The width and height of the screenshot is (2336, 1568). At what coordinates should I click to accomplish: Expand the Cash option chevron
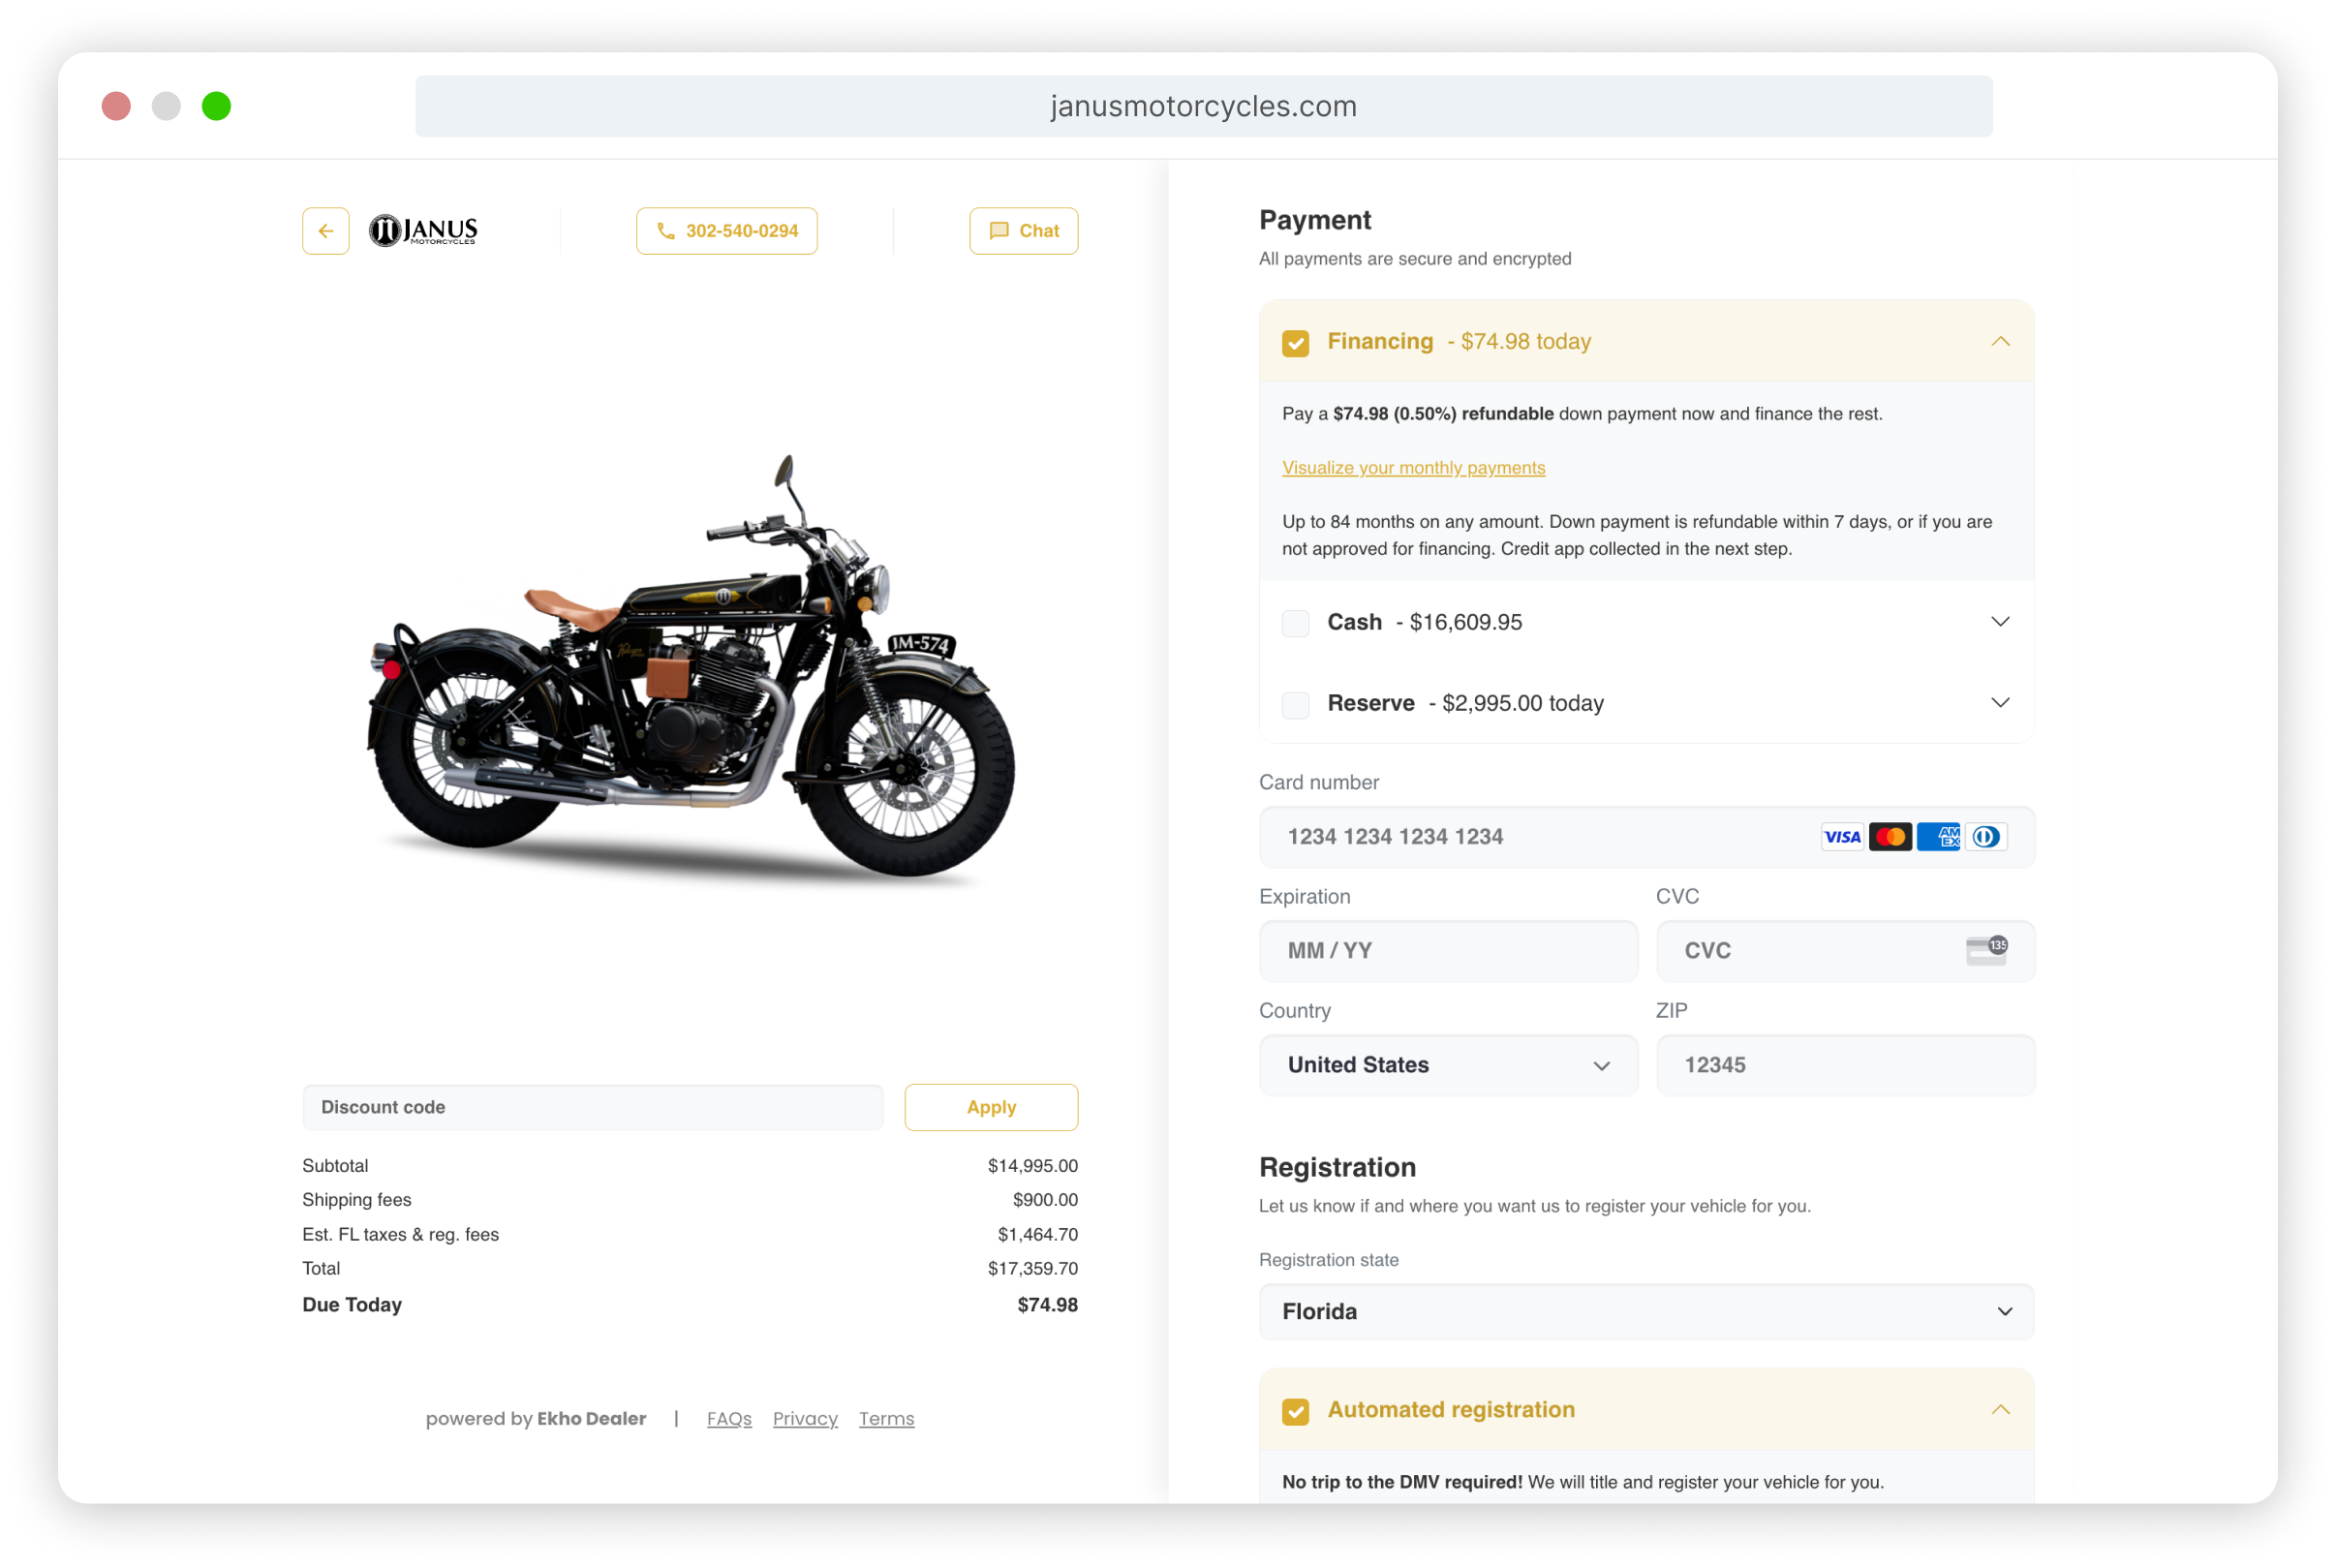click(x=2001, y=622)
